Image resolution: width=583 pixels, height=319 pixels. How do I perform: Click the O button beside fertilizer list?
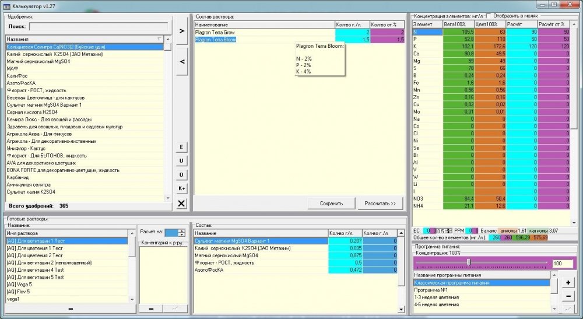(181, 175)
